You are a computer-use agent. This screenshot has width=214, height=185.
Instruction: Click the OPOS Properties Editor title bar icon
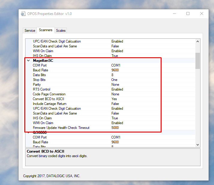[x=23, y=14]
